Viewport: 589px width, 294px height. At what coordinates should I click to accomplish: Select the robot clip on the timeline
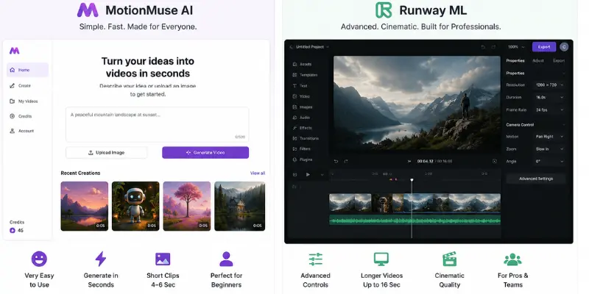click(x=382, y=203)
